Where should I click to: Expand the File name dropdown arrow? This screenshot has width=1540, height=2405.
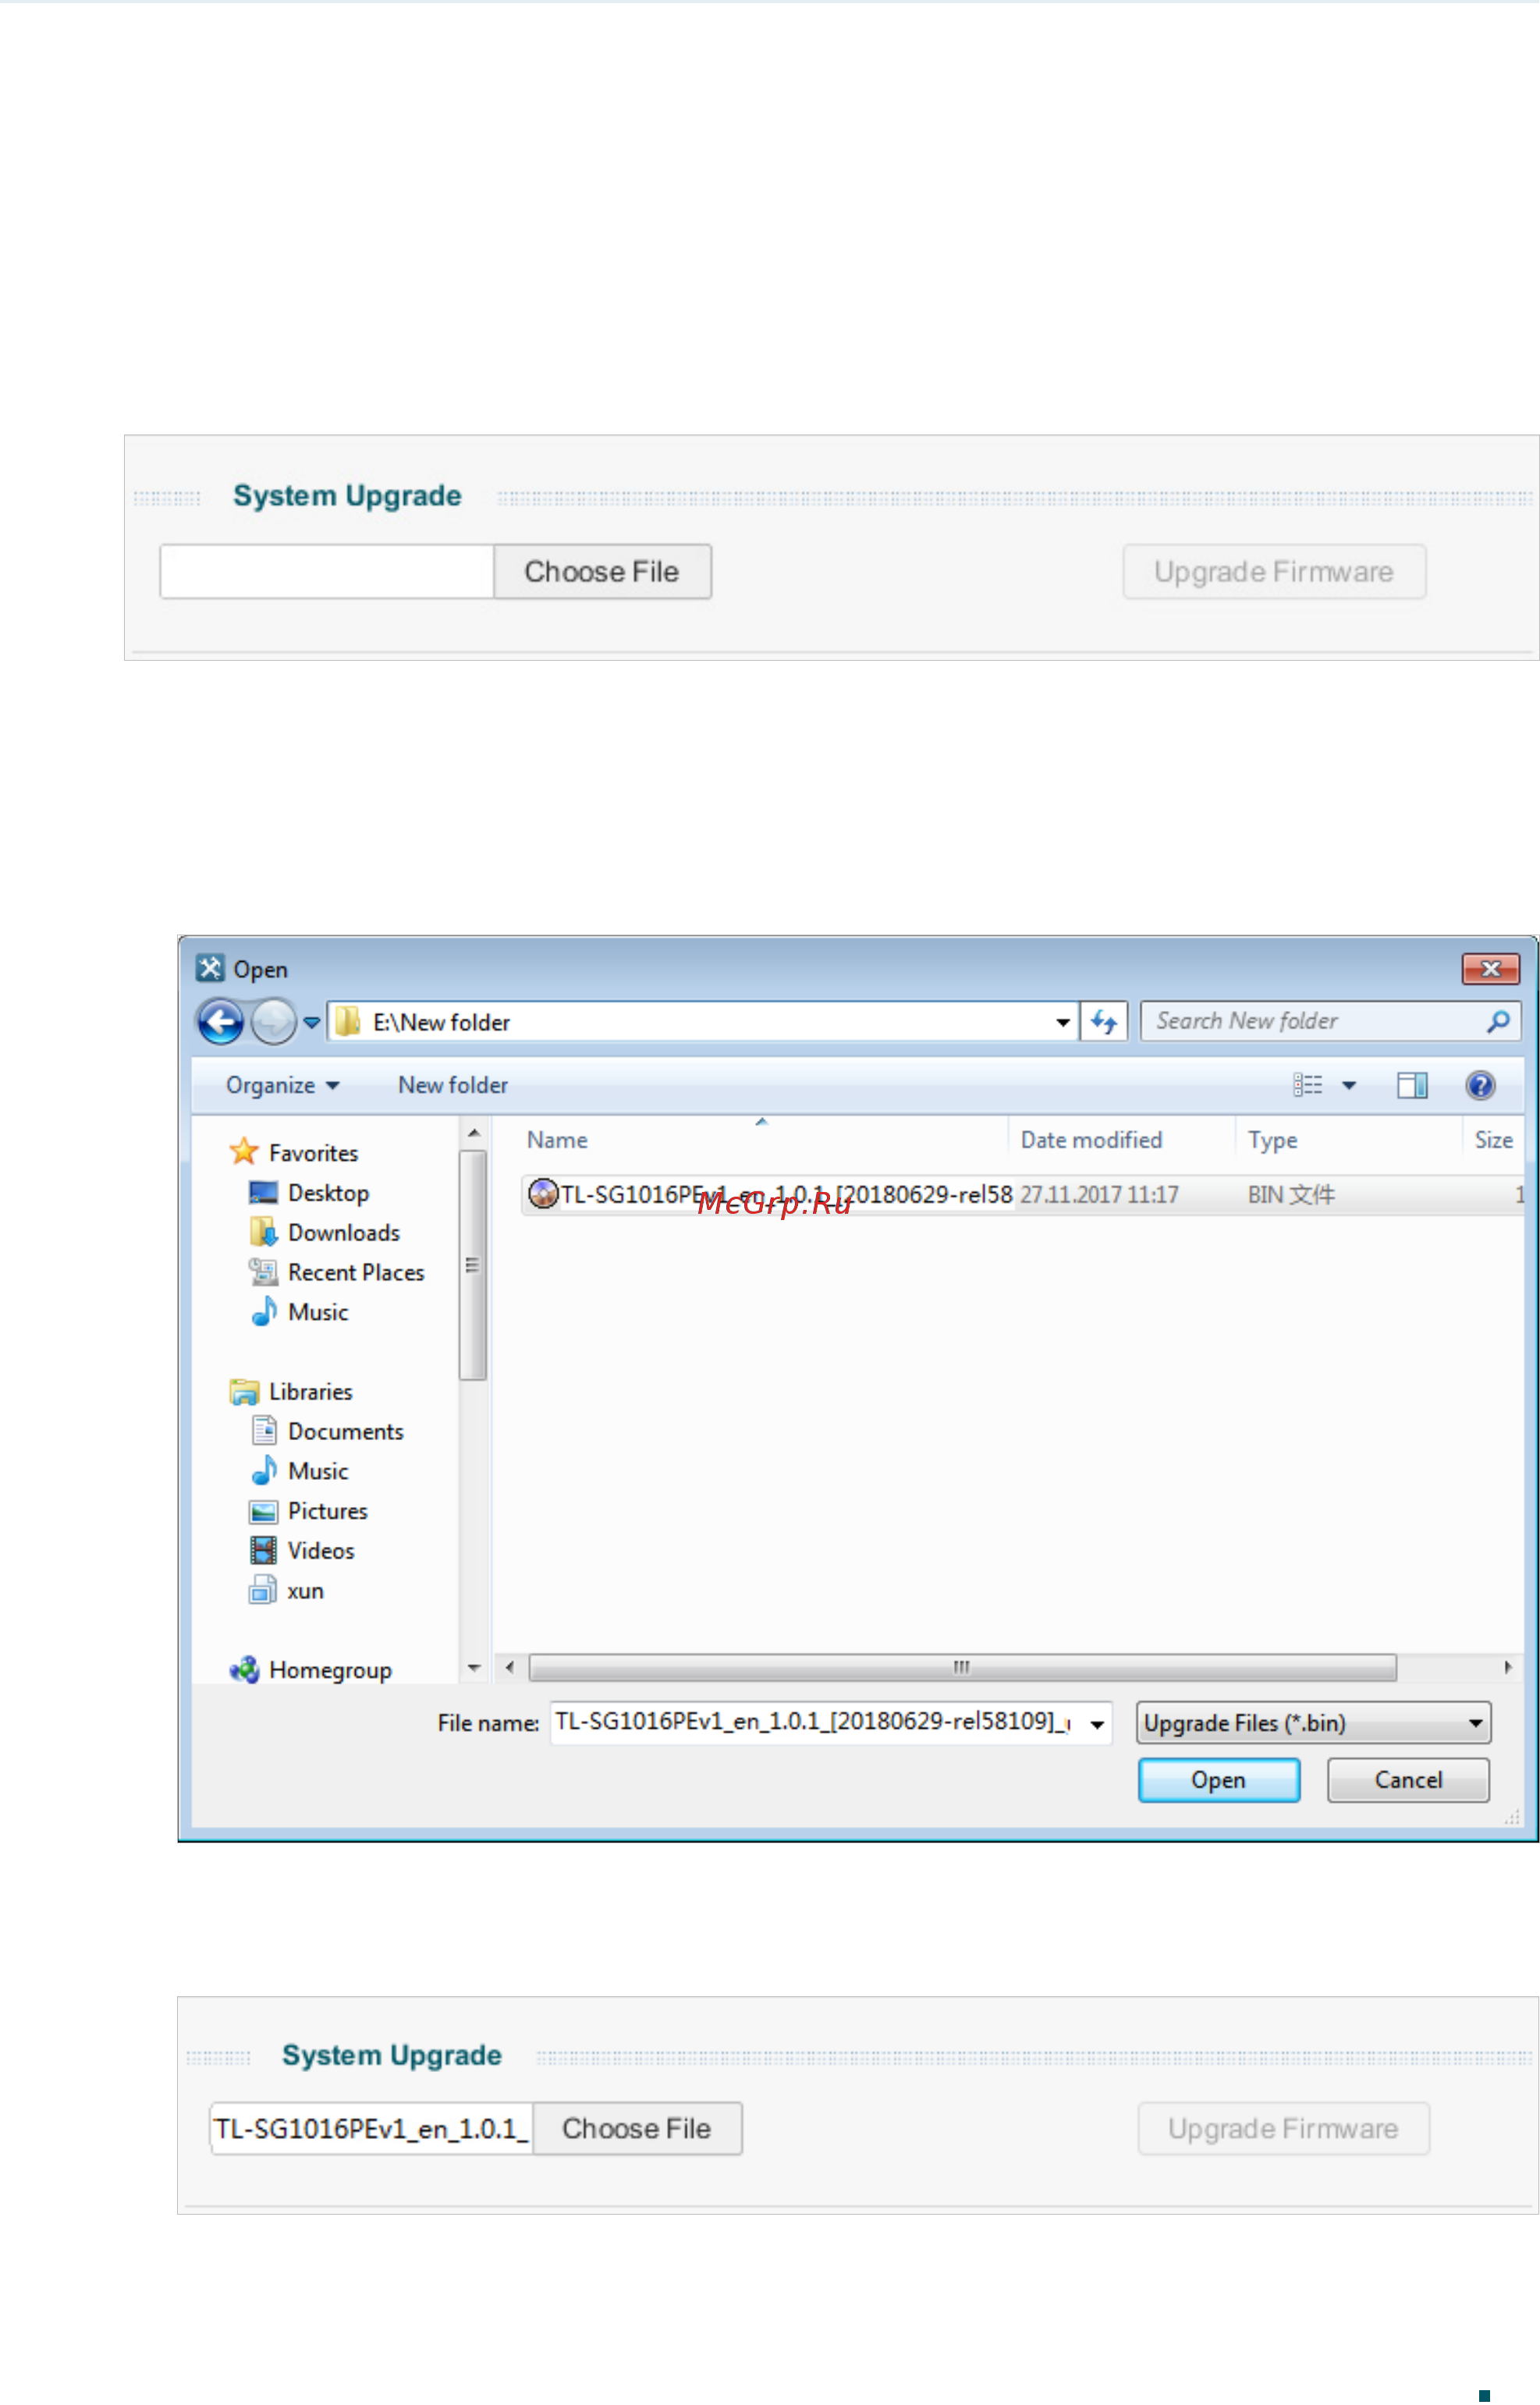point(1097,1725)
